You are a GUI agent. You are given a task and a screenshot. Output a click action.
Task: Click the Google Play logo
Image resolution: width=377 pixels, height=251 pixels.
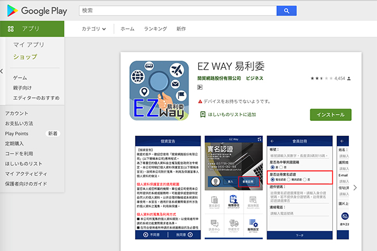(x=37, y=11)
